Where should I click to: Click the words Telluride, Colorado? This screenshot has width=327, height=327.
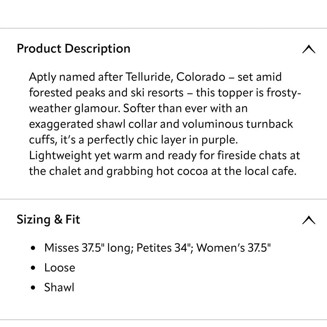(x=174, y=77)
